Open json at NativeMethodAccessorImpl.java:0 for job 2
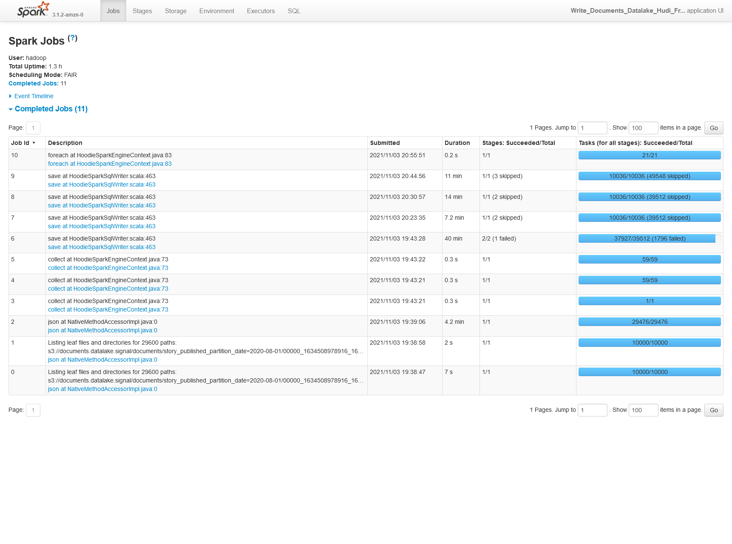Image resolution: width=732 pixels, height=544 pixels. click(x=102, y=330)
